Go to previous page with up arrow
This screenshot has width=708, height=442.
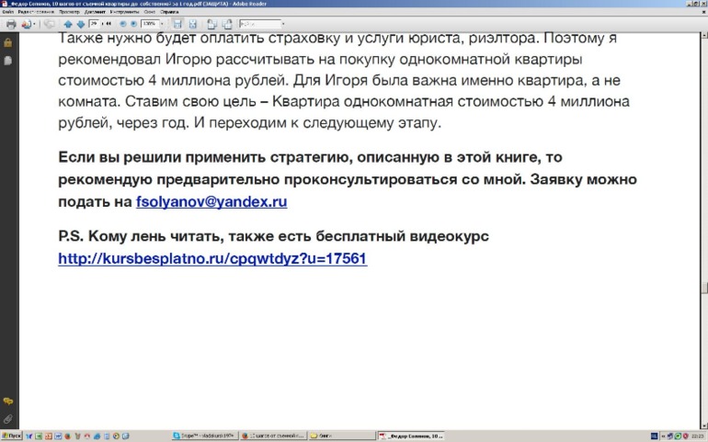68,24
